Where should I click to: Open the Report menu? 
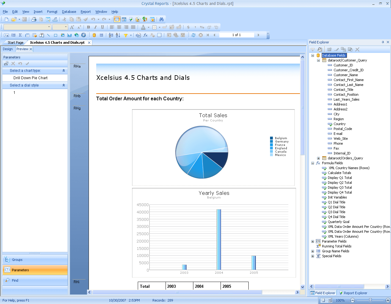(86, 12)
